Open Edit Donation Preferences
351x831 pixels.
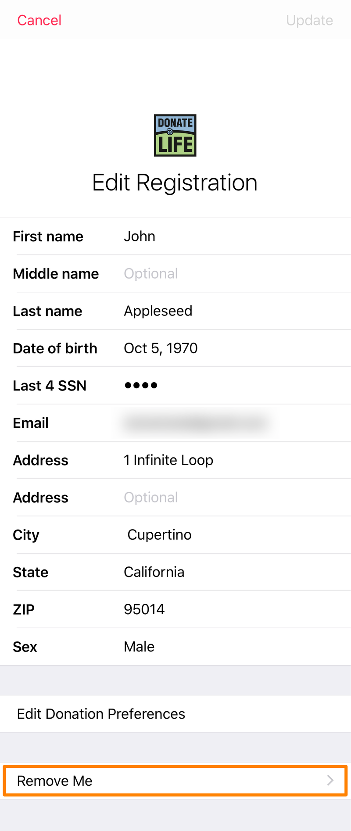(x=175, y=713)
